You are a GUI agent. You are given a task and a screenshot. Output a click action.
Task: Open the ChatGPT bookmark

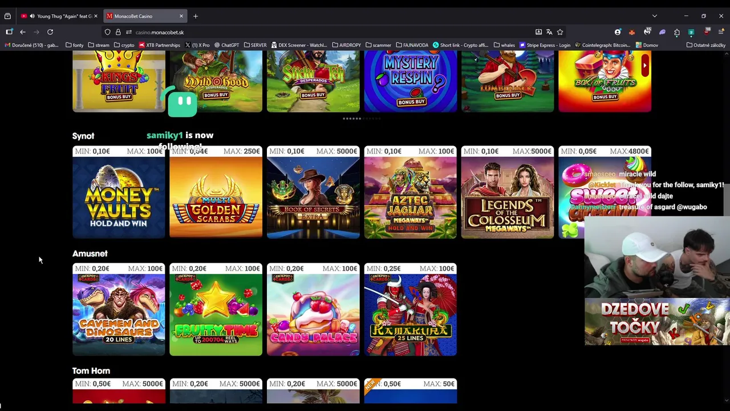pos(226,45)
